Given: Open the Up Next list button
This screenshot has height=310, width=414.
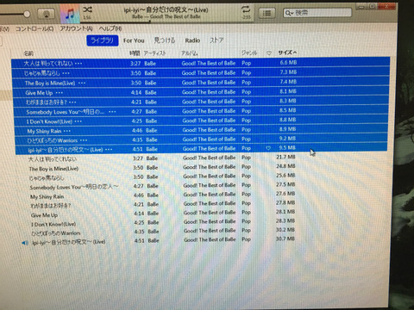Looking at the screenshot, I should coord(267,13).
